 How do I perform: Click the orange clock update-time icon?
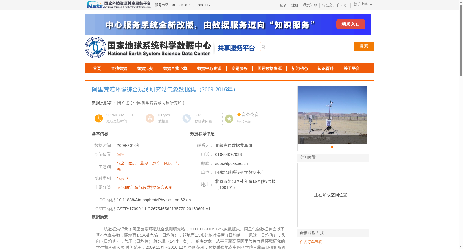coord(99,118)
